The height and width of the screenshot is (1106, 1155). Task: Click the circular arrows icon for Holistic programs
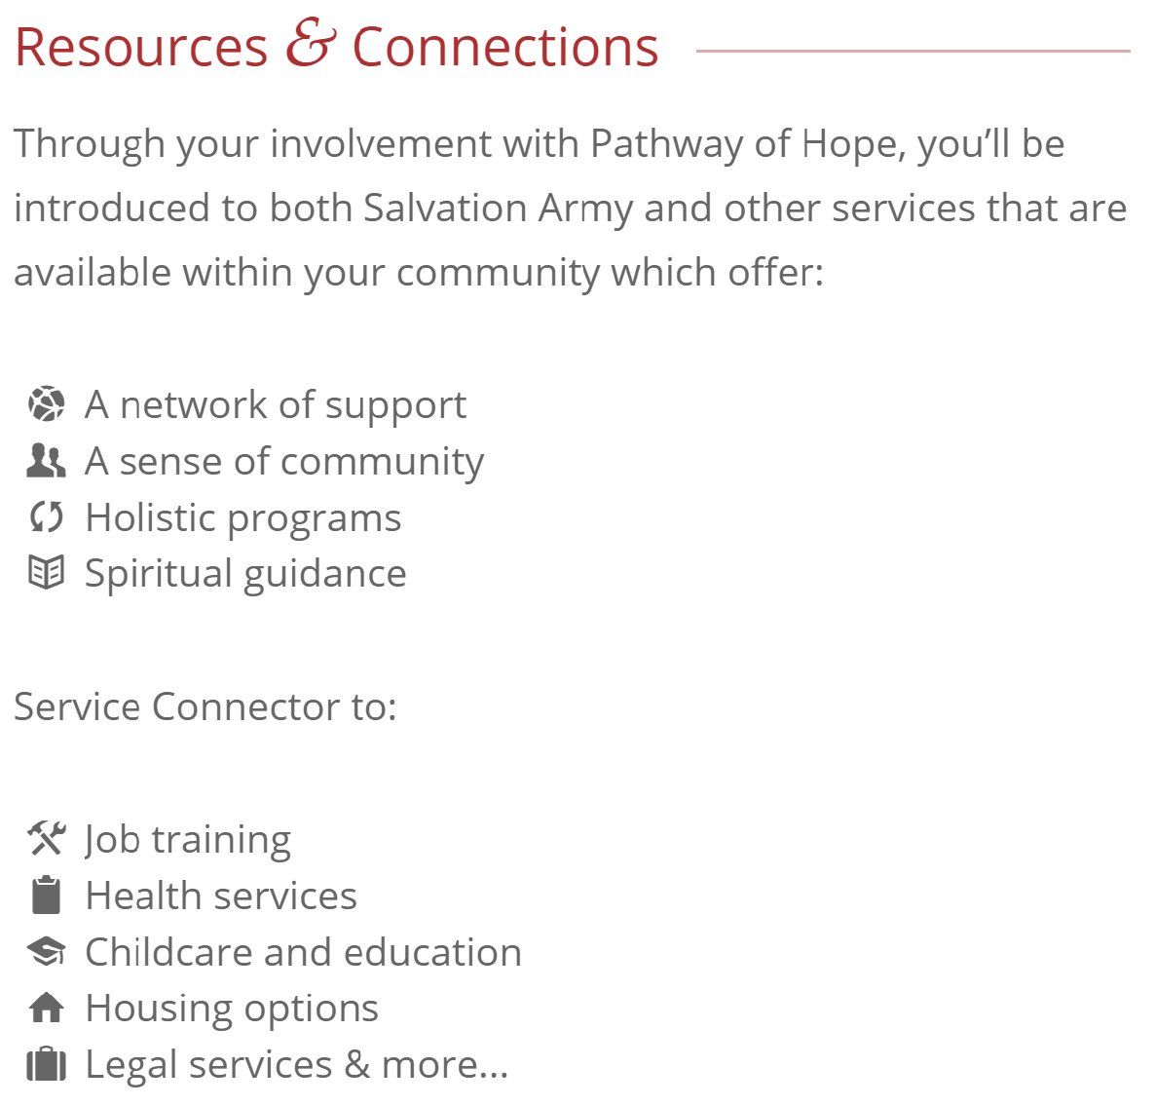47,516
